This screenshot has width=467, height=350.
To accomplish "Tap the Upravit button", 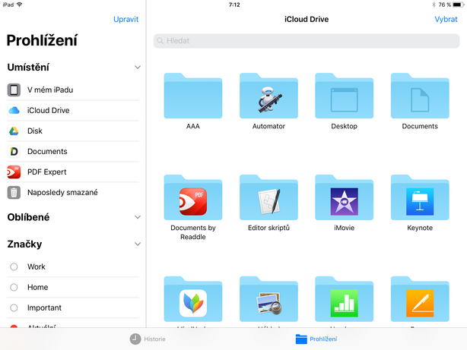I will (x=126, y=19).
